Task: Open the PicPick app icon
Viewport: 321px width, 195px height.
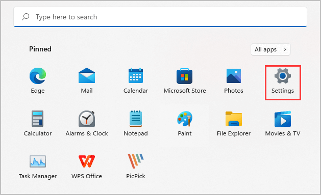Action: point(136,161)
